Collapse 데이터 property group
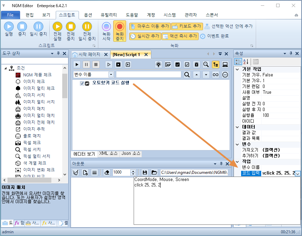 point(237,127)
